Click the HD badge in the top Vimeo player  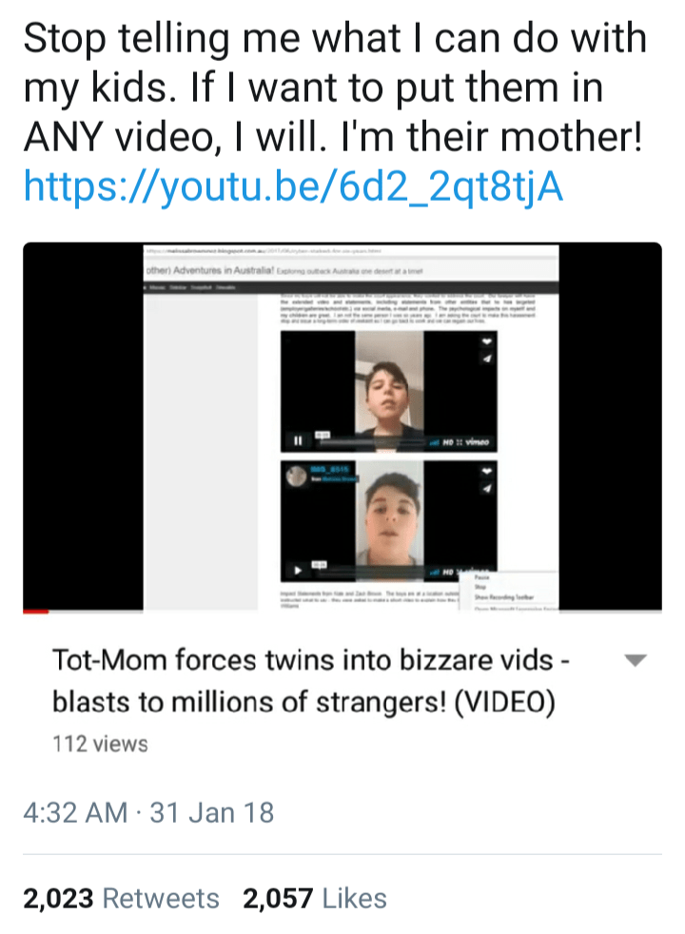click(448, 442)
